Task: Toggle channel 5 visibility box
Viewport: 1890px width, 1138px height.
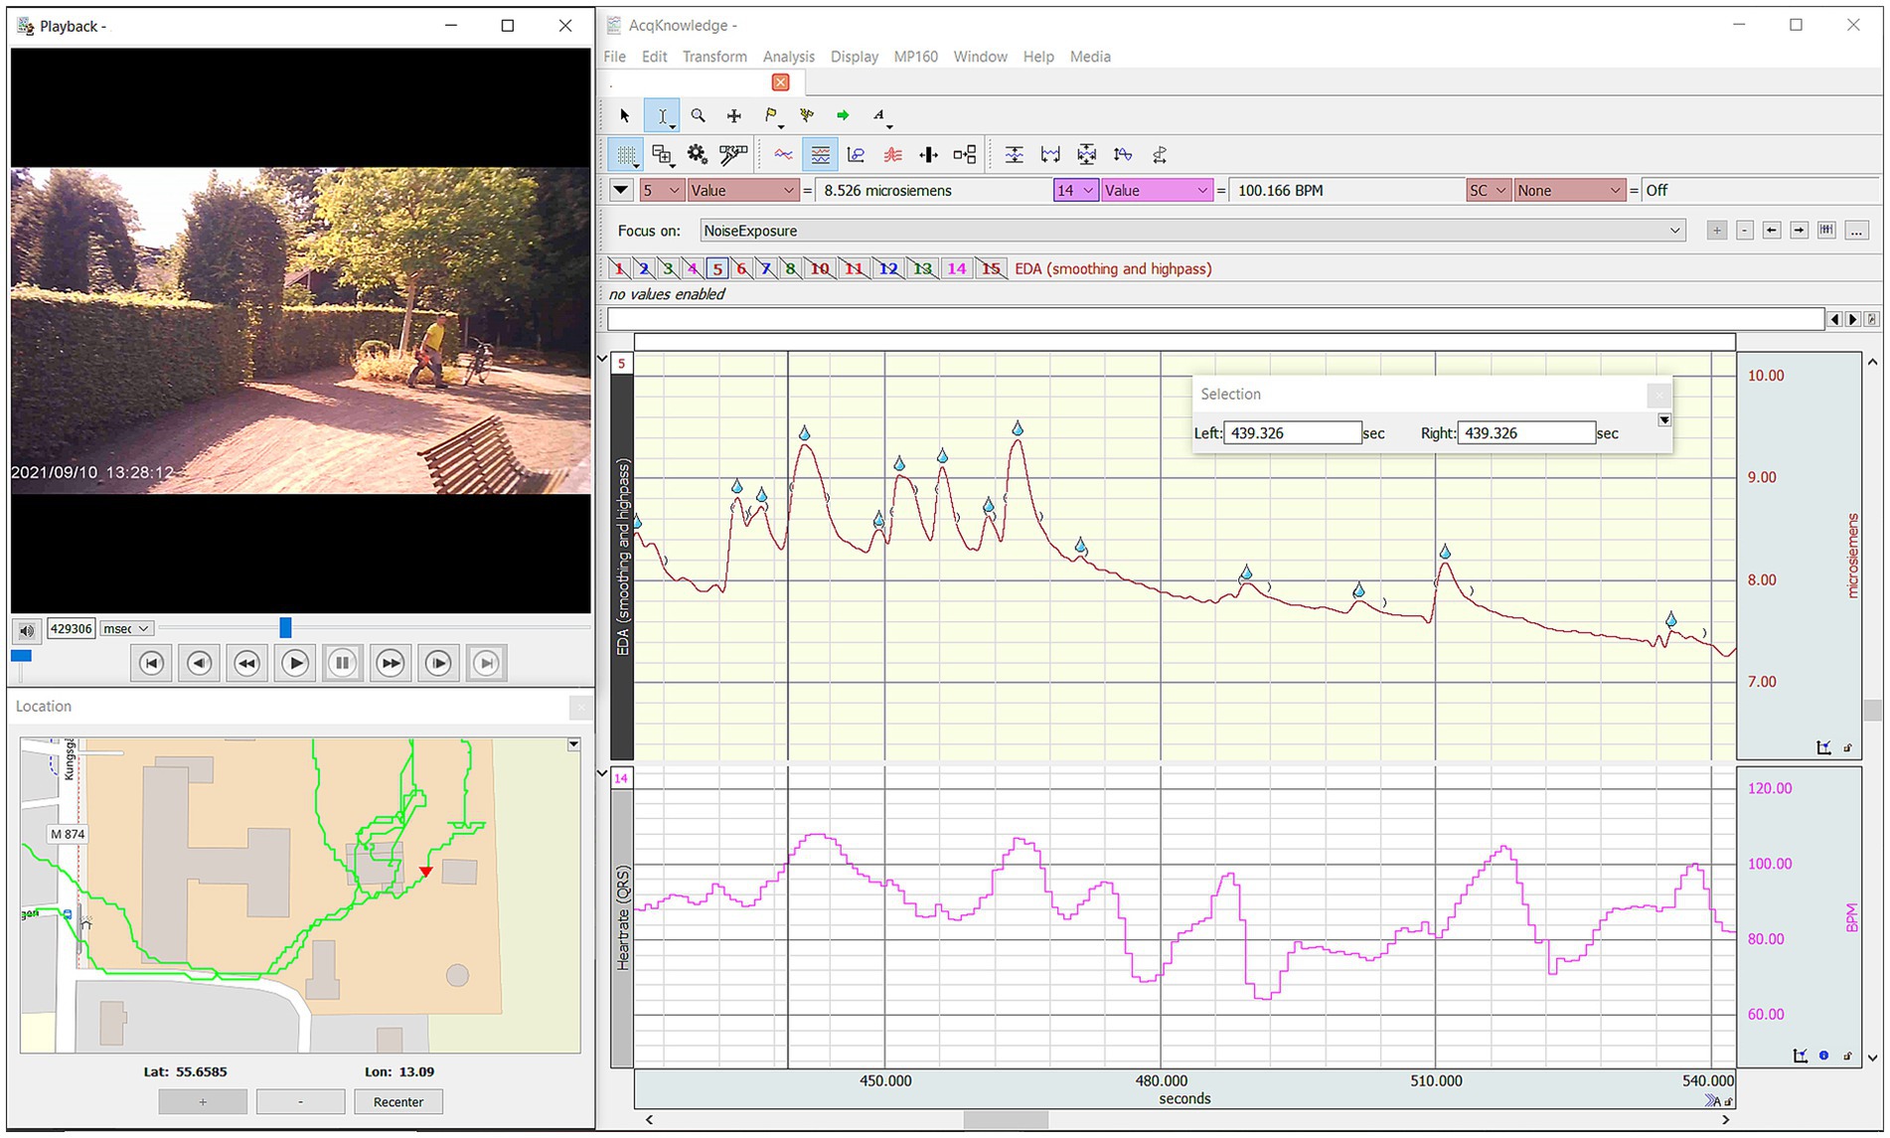Action: click(x=716, y=268)
